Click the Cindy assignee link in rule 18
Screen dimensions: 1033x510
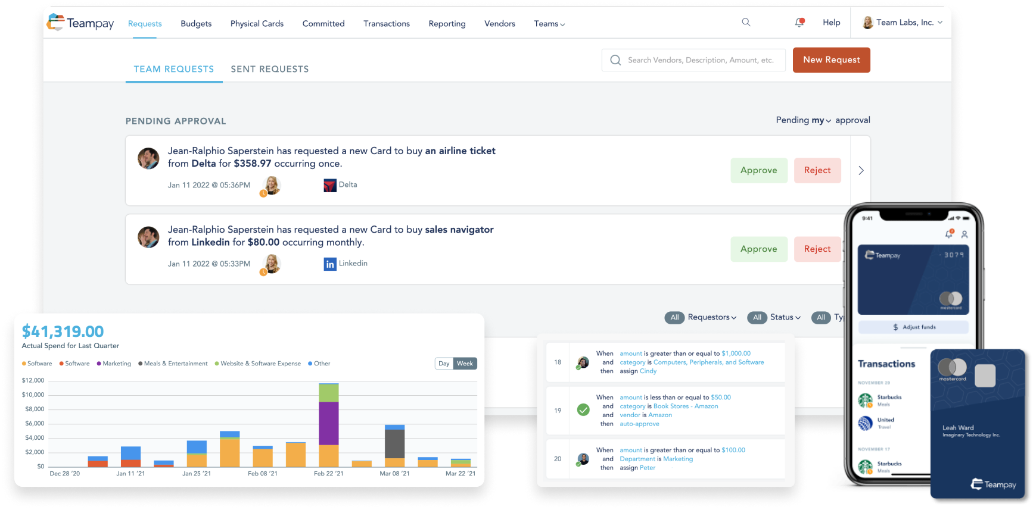coord(648,371)
